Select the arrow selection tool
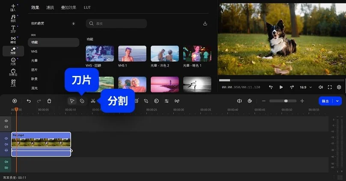This screenshot has height=181, width=346. 72,101
